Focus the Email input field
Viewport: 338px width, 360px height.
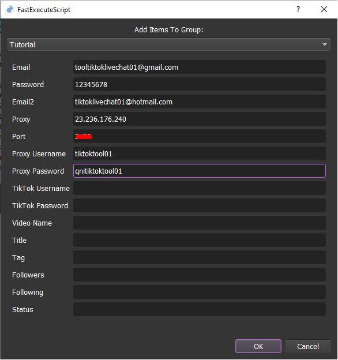(200, 67)
